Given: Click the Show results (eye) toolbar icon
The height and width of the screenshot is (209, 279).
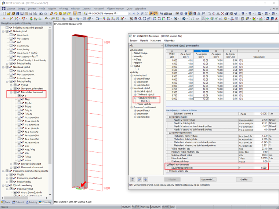Looking at the screenshot, I should pos(151,14).
